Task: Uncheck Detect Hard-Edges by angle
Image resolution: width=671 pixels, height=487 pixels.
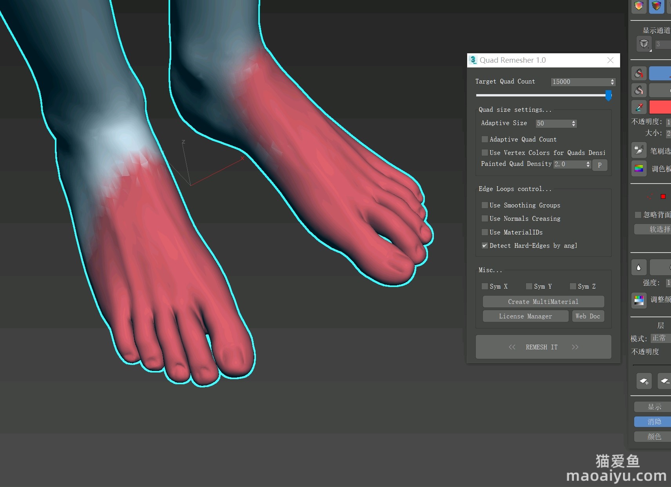Action: coord(485,245)
